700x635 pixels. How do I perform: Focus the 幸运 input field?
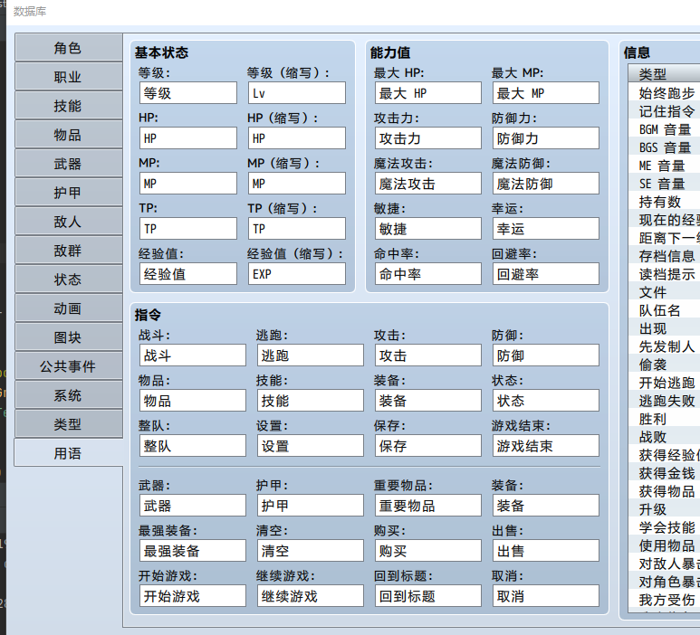point(546,228)
